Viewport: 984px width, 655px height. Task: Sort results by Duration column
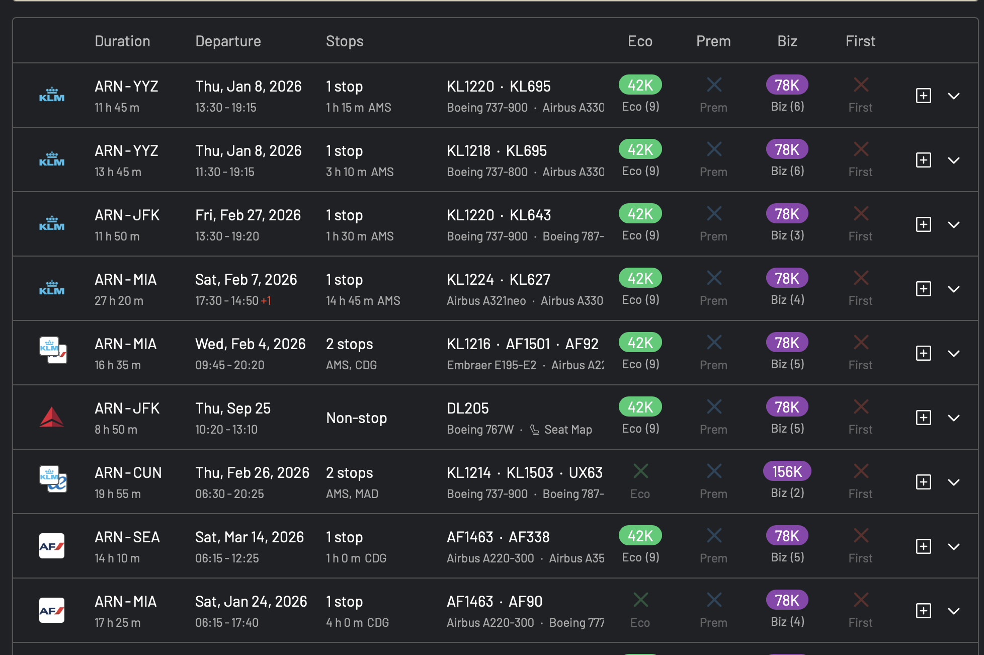pyautogui.click(x=122, y=41)
